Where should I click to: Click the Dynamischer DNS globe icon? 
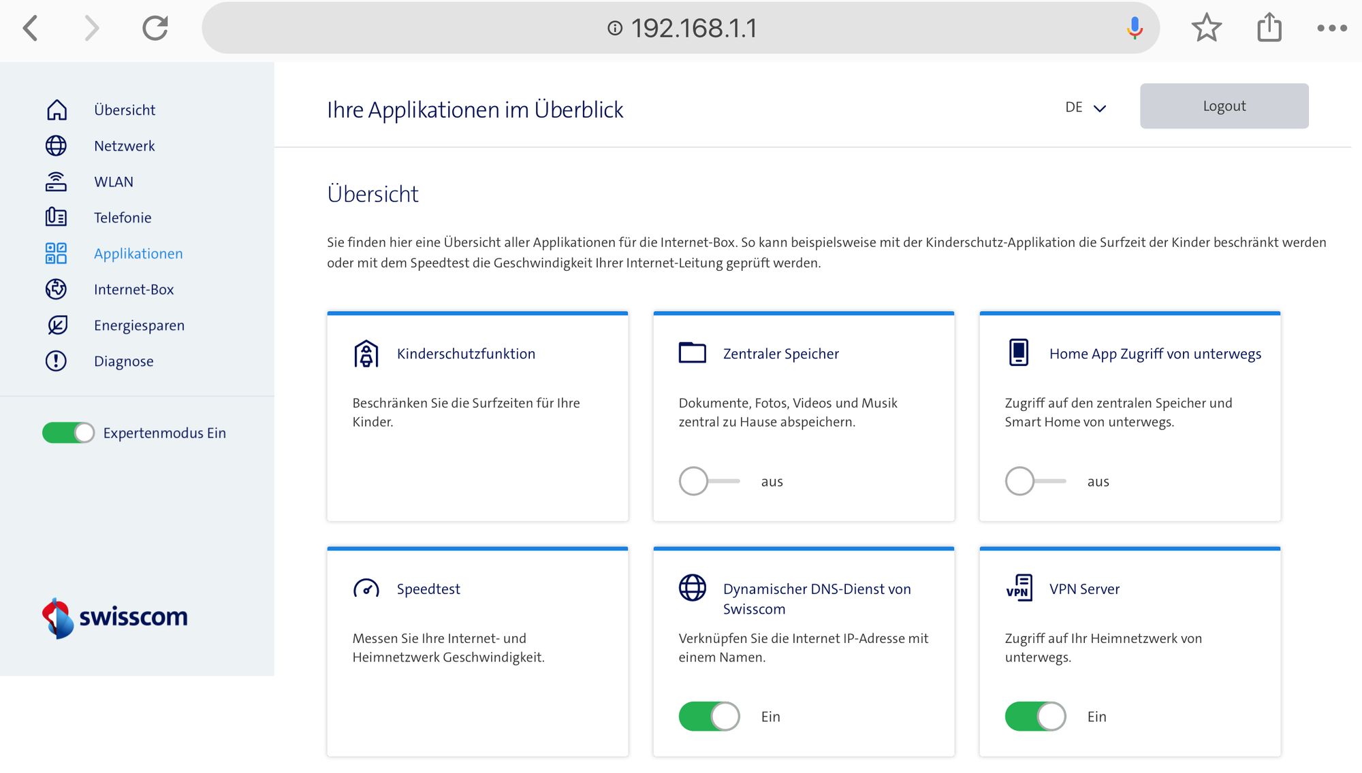[x=693, y=588]
